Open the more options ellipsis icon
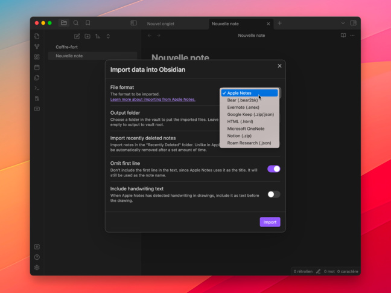 352,36
